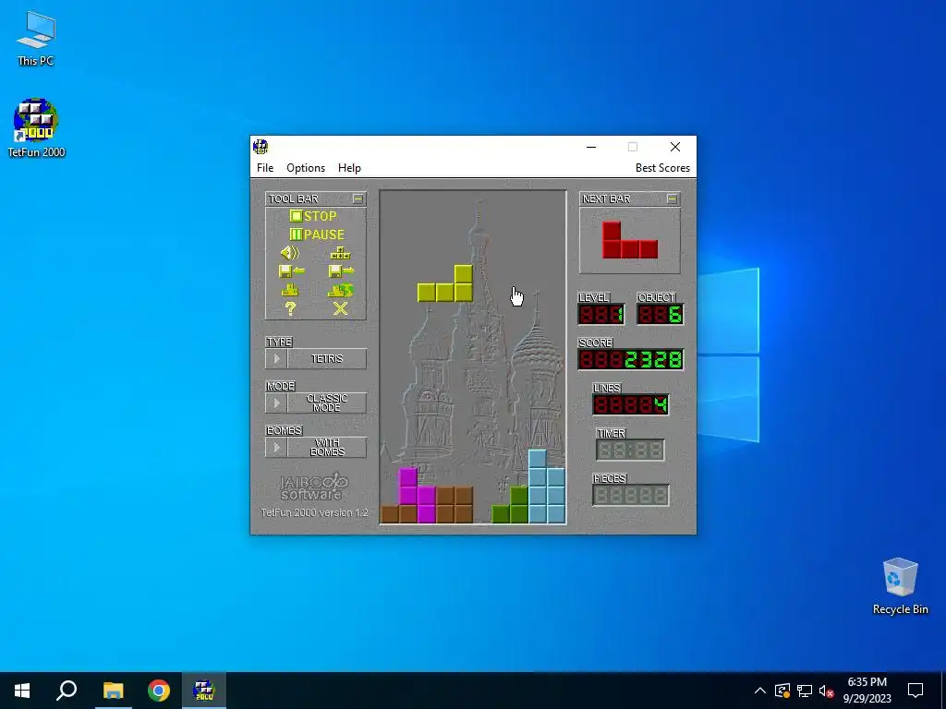Click the TETRIS type button
This screenshot has height=709, width=946.
click(327, 359)
